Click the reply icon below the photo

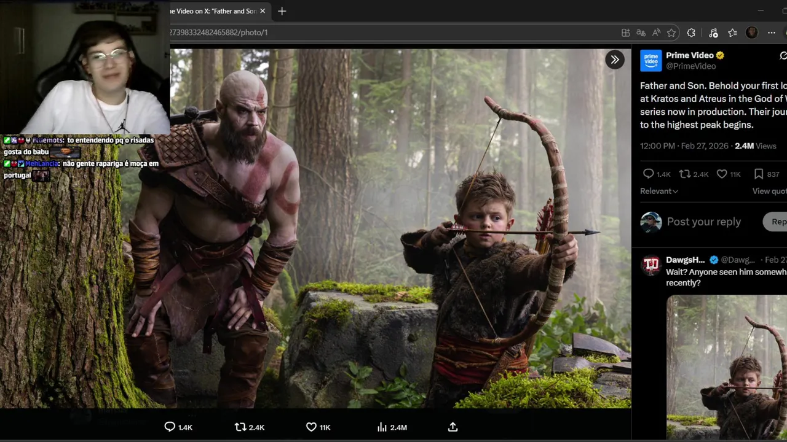170,427
